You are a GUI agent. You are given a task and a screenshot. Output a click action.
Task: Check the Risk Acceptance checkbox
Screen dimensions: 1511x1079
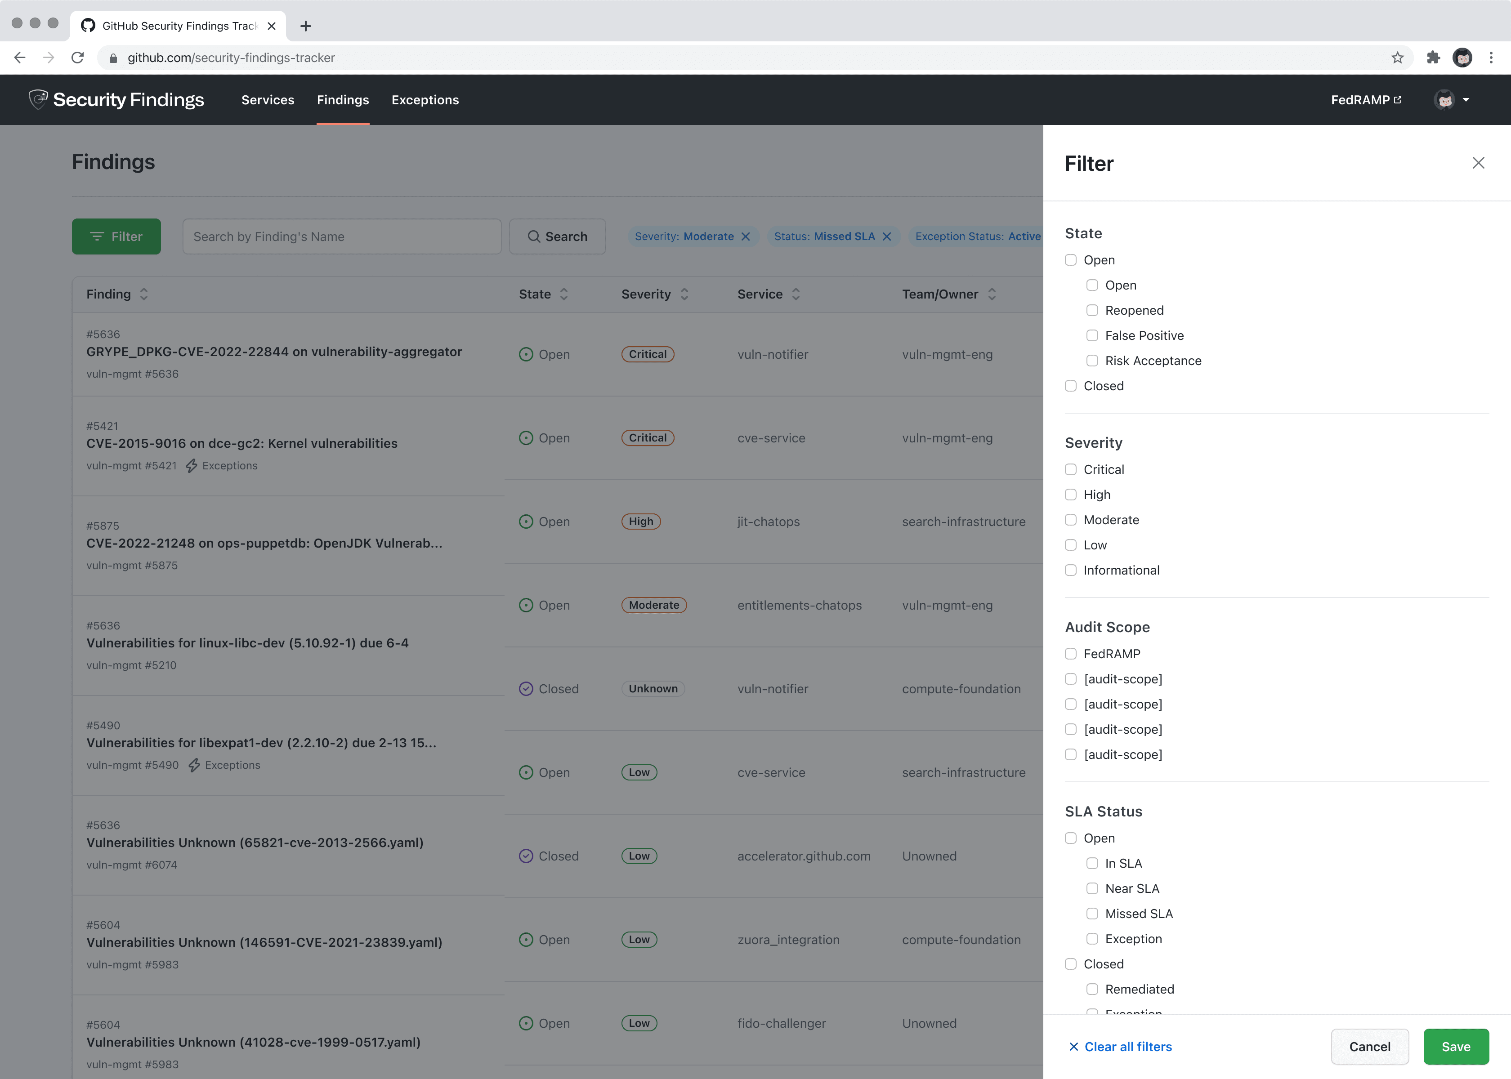point(1092,361)
